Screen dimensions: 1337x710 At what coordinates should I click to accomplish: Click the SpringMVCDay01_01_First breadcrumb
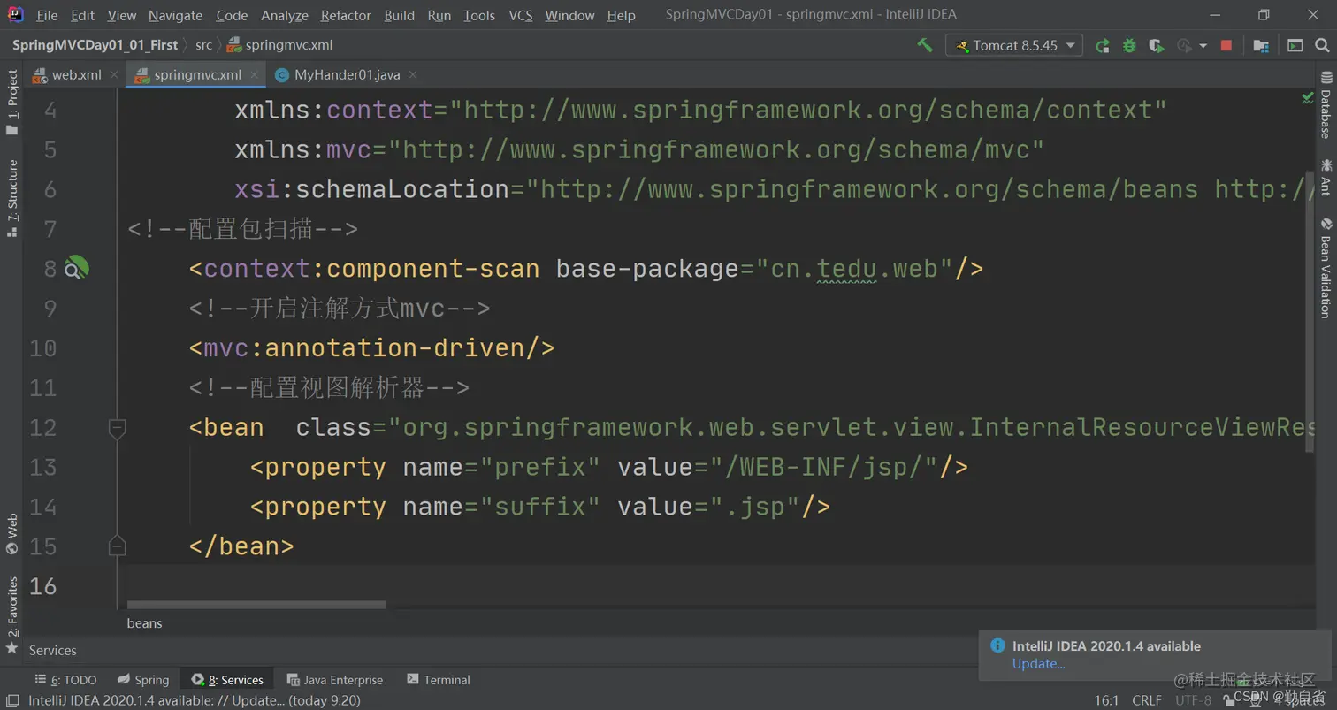point(95,44)
